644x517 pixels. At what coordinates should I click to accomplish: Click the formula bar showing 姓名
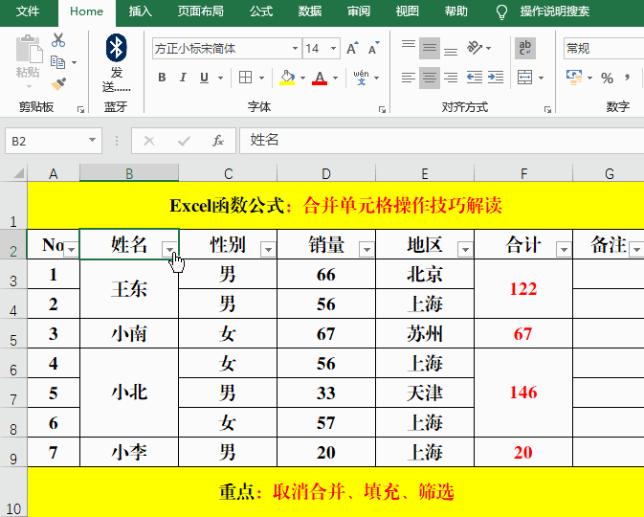[441, 141]
